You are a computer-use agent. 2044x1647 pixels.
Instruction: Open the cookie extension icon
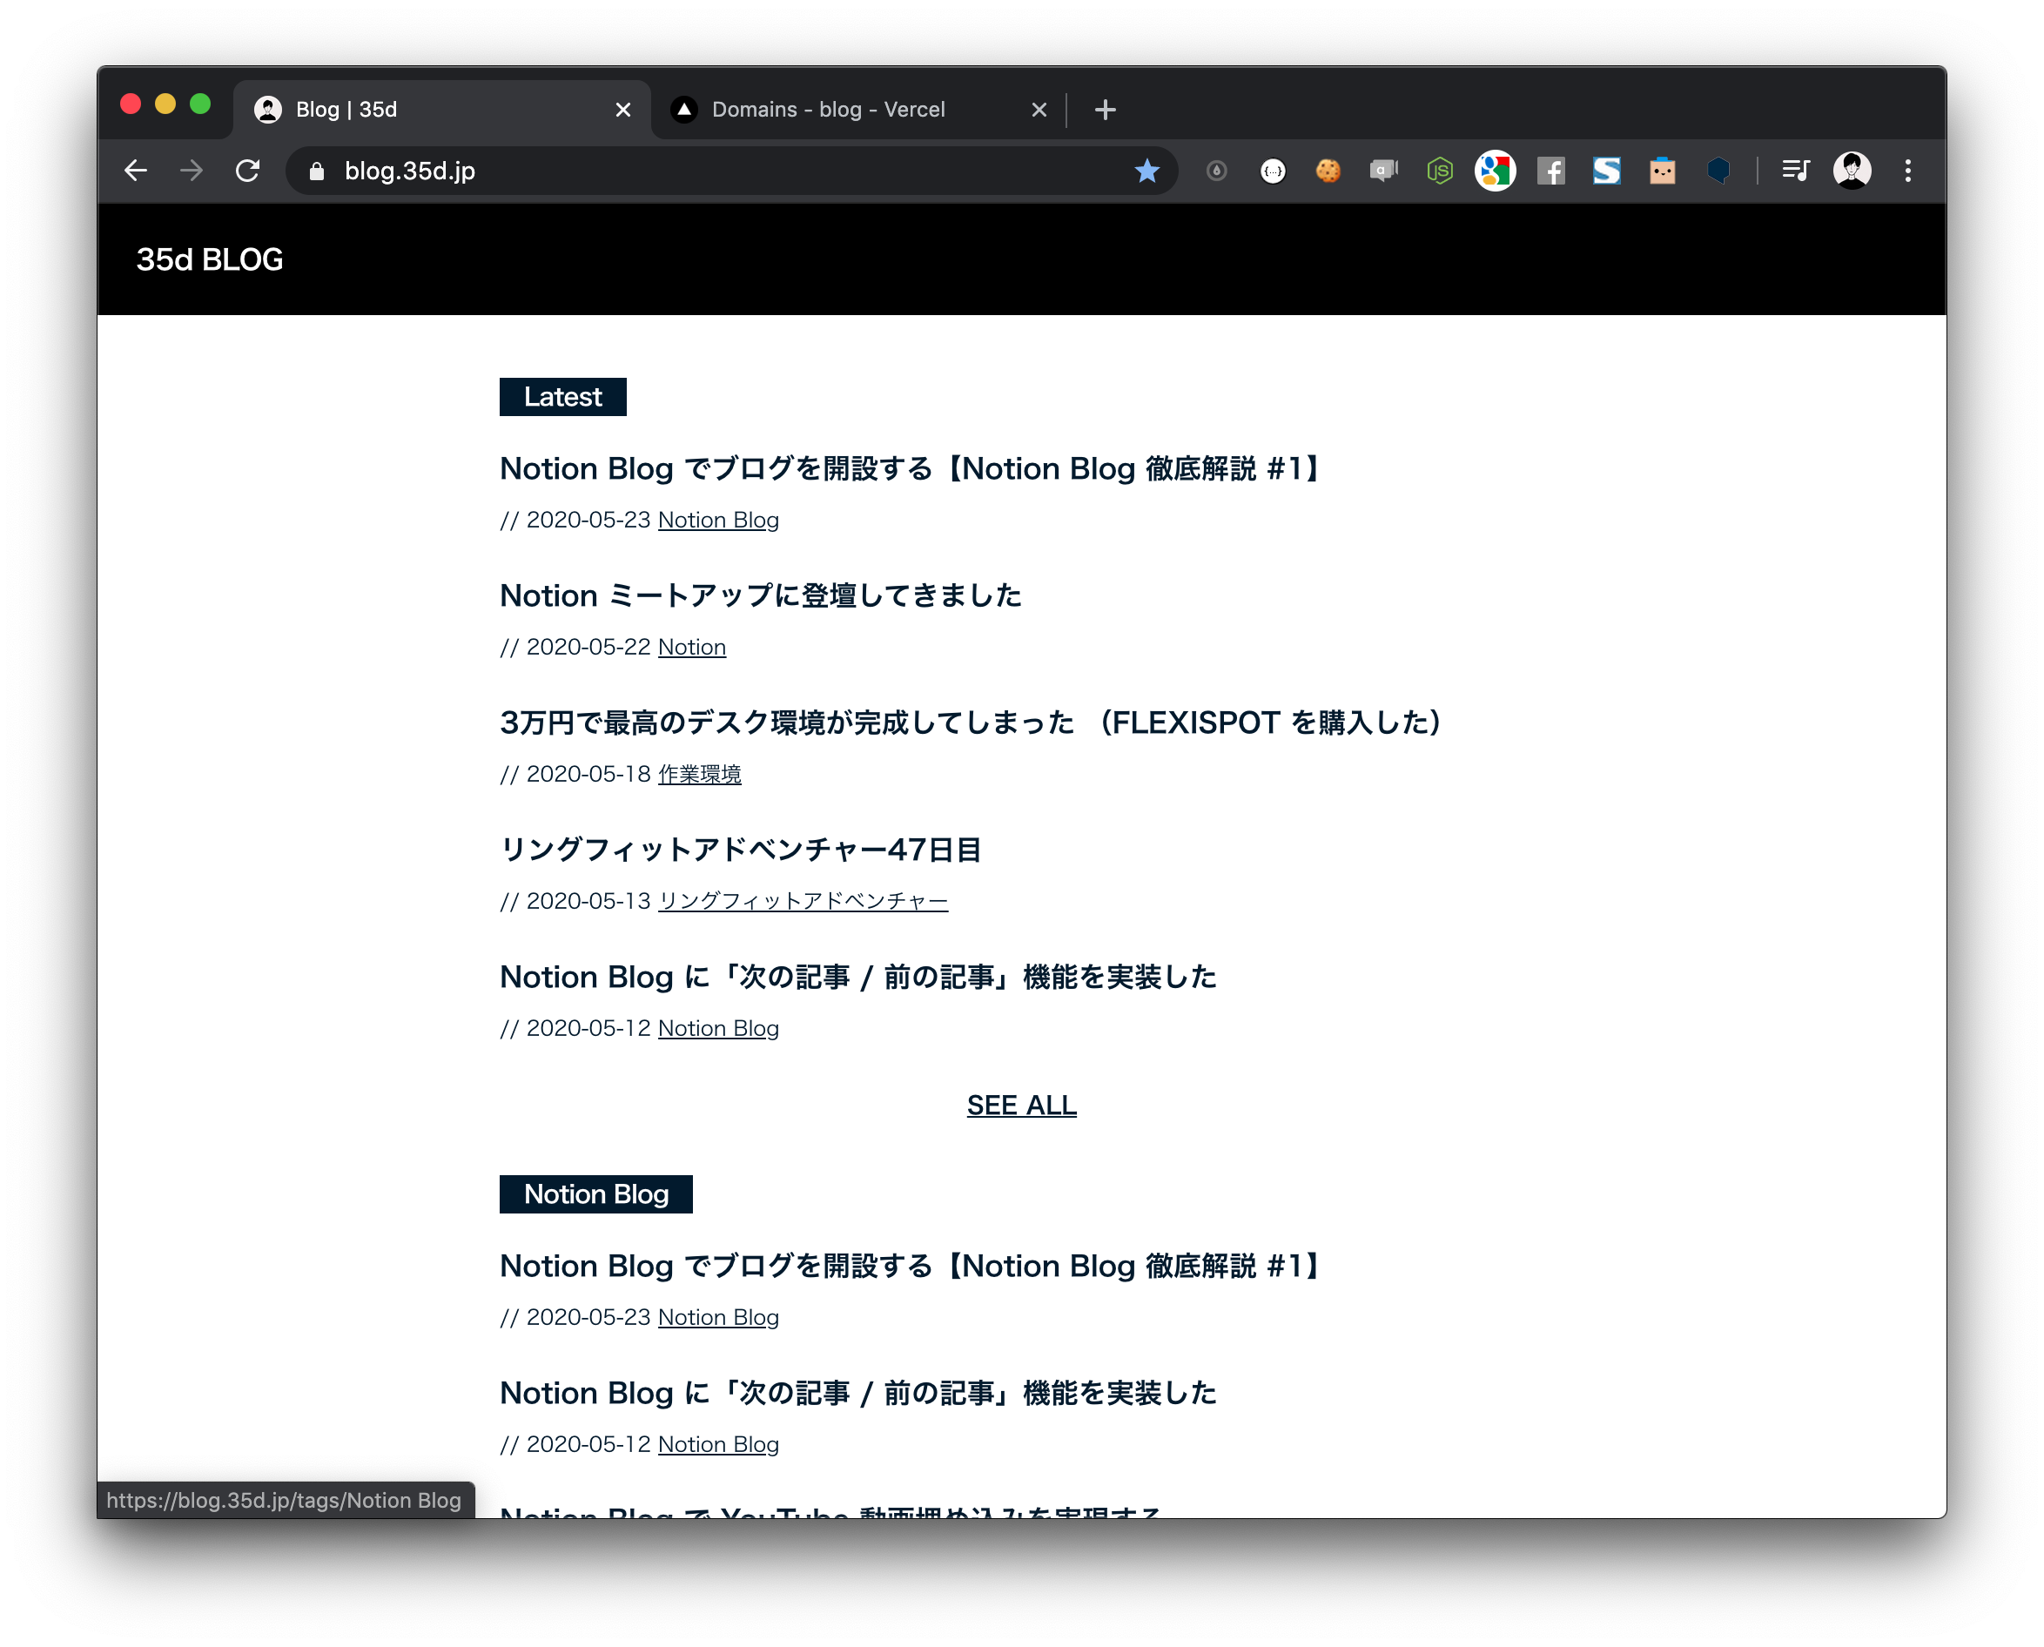point(1328,171)
